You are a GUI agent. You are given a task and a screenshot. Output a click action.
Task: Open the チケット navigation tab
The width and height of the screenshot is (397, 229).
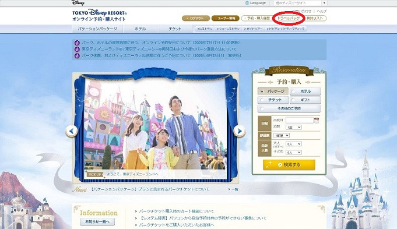(175, 29)
